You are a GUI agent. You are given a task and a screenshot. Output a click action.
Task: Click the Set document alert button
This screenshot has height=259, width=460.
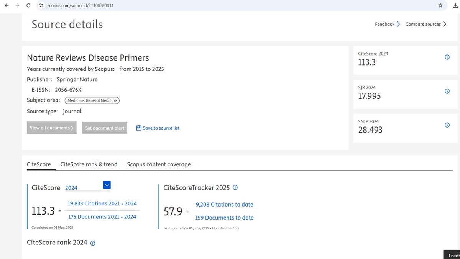point(105,128)
